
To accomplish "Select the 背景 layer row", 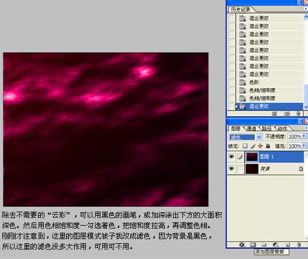I will click(x=274, y=168).
